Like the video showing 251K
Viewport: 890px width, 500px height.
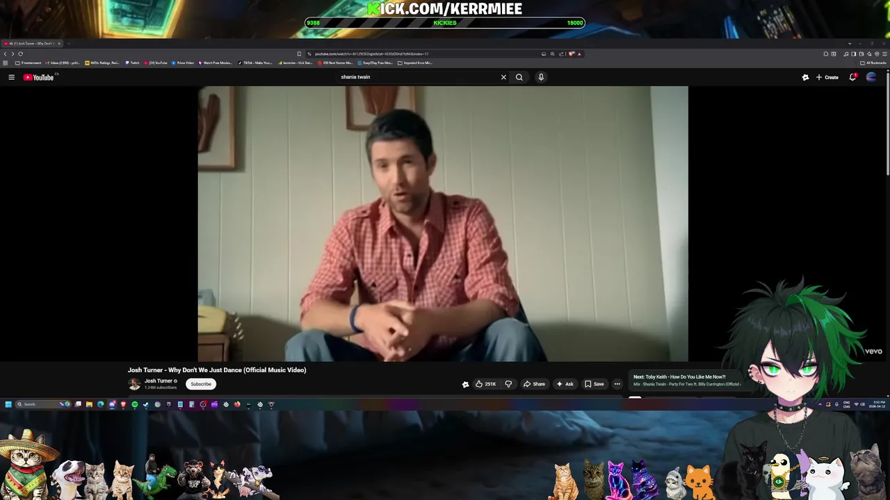point(485,384)
